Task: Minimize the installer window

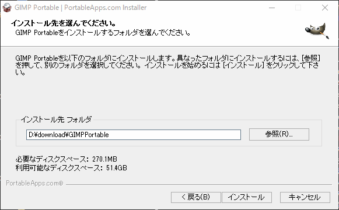Action: pos(272,8)
